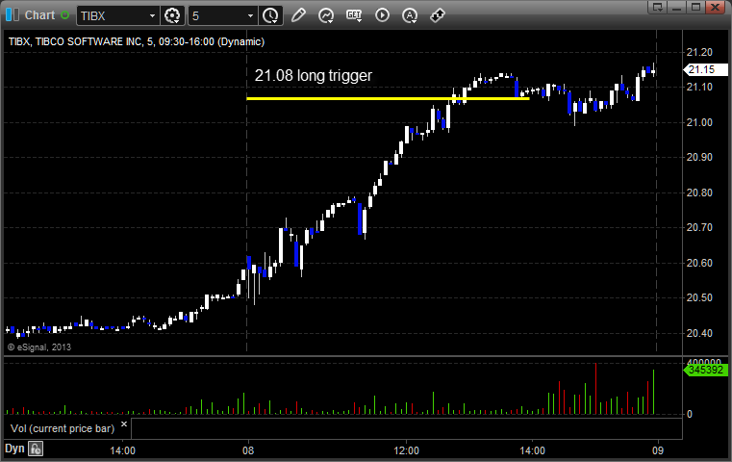Screen dimensions: 732x462
Task: Select the yellow 21.08 trigger line
Action: [x=388, y=98]
